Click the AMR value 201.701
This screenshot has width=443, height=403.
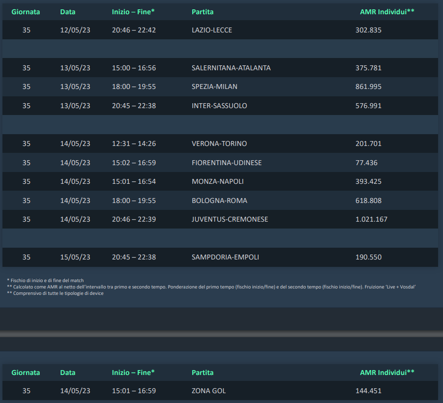(368, 144)
